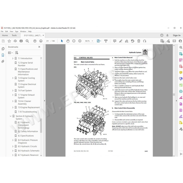The image size is (183, 183).
Task: Click the document vertical scrollbar thumb
Action: (174, 95)
